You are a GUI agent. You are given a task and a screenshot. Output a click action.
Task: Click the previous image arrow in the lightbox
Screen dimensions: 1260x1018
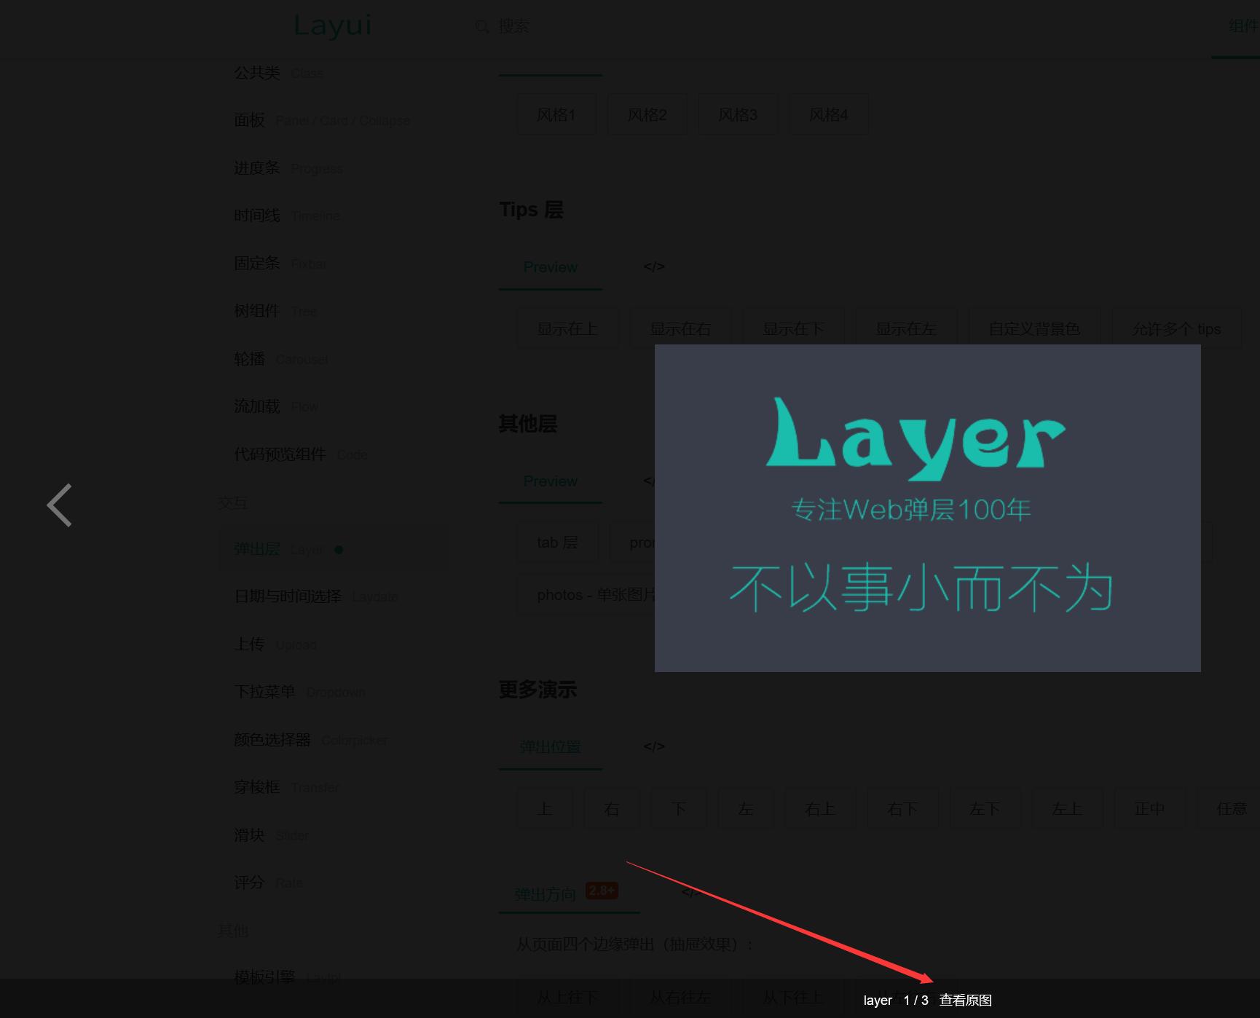pyautogui.click(x=60, y=504)
